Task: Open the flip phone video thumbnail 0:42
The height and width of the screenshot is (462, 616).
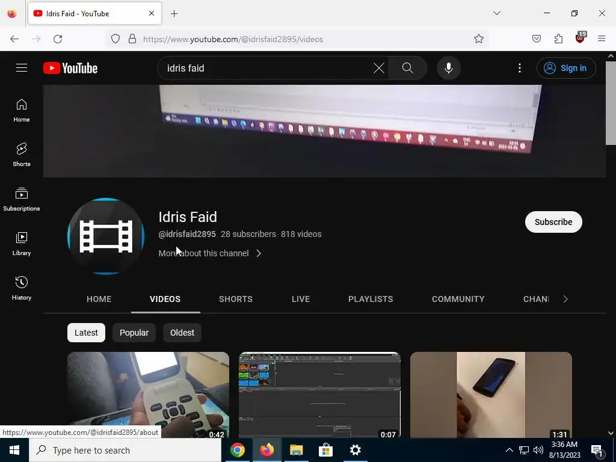Action: coord(148,395)
